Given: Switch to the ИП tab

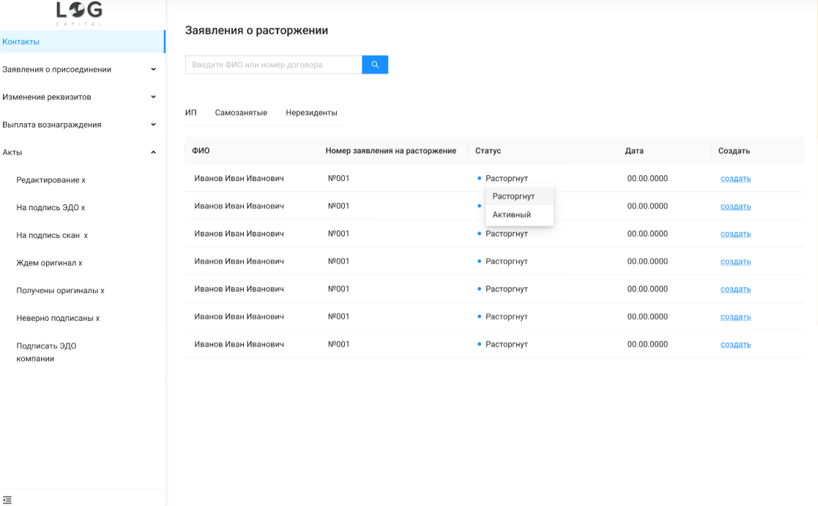Looking at the screenshot, I should pyautogui.click(x=191, y=113).
